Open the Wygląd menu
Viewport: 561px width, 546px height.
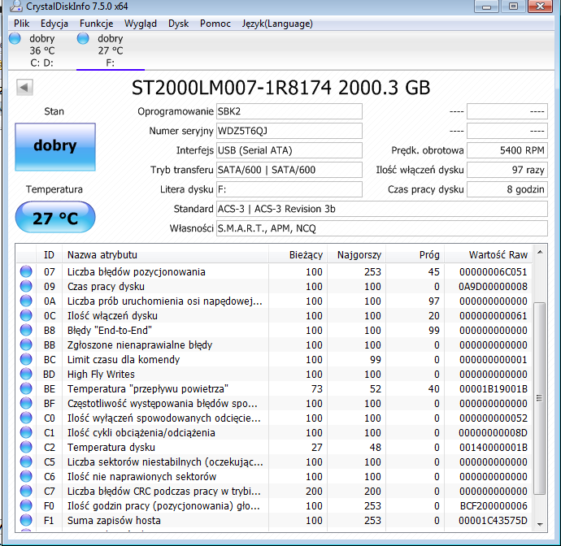pos(141,24)
